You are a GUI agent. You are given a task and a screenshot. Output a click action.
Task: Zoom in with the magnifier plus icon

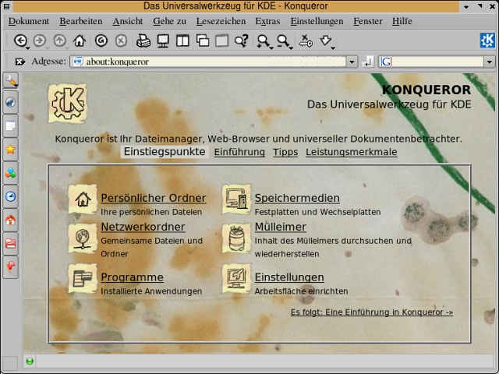264,41
